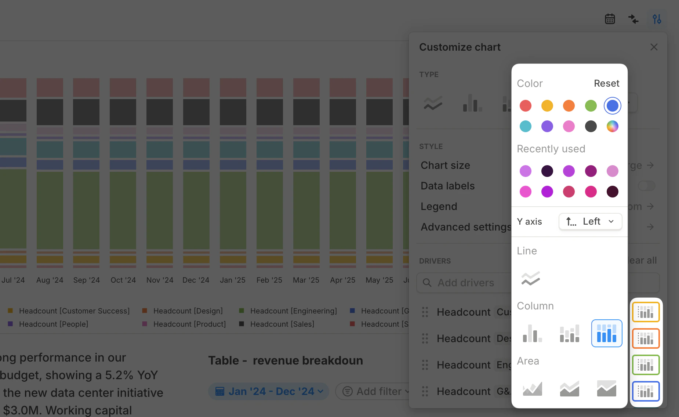Click the Oct '24 stacked column

pos(123,173)
